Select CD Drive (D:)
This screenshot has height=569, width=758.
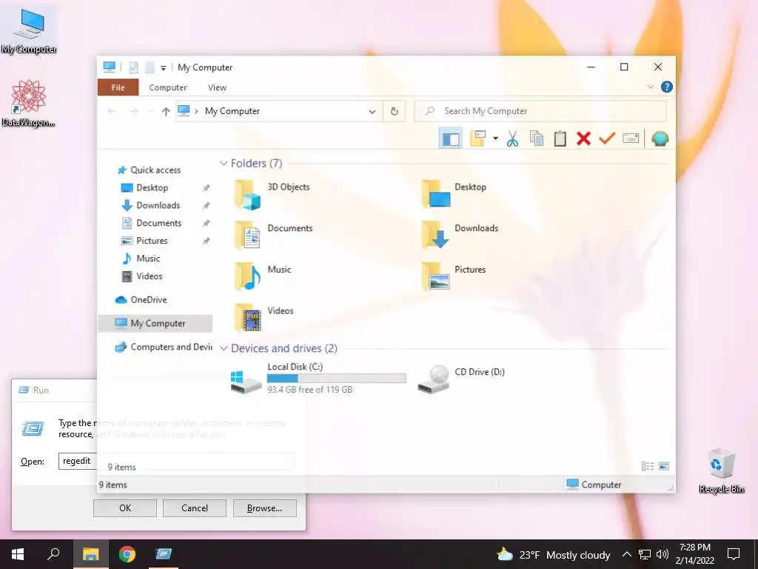460,379
